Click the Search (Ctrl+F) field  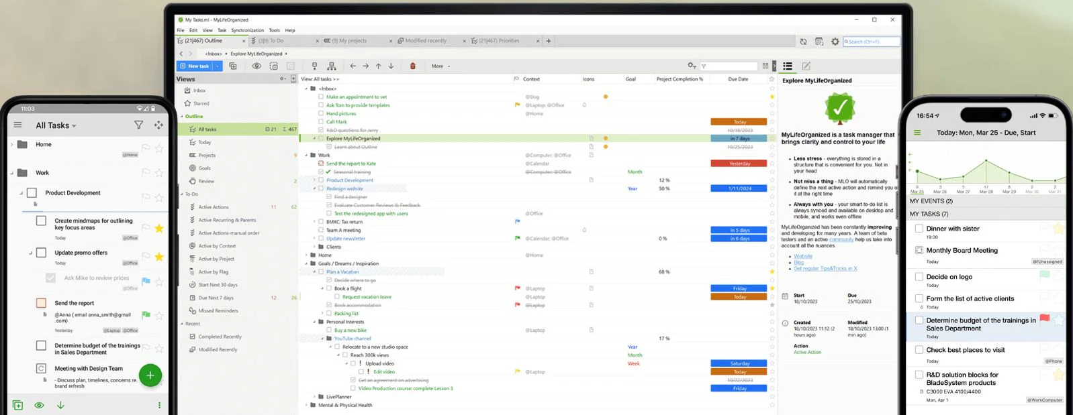[x=871, y=42]
